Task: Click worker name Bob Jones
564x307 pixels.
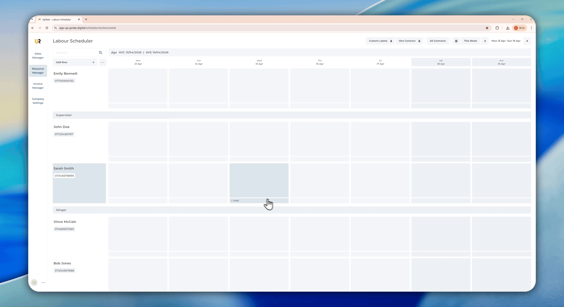Action: click(62, 263)
